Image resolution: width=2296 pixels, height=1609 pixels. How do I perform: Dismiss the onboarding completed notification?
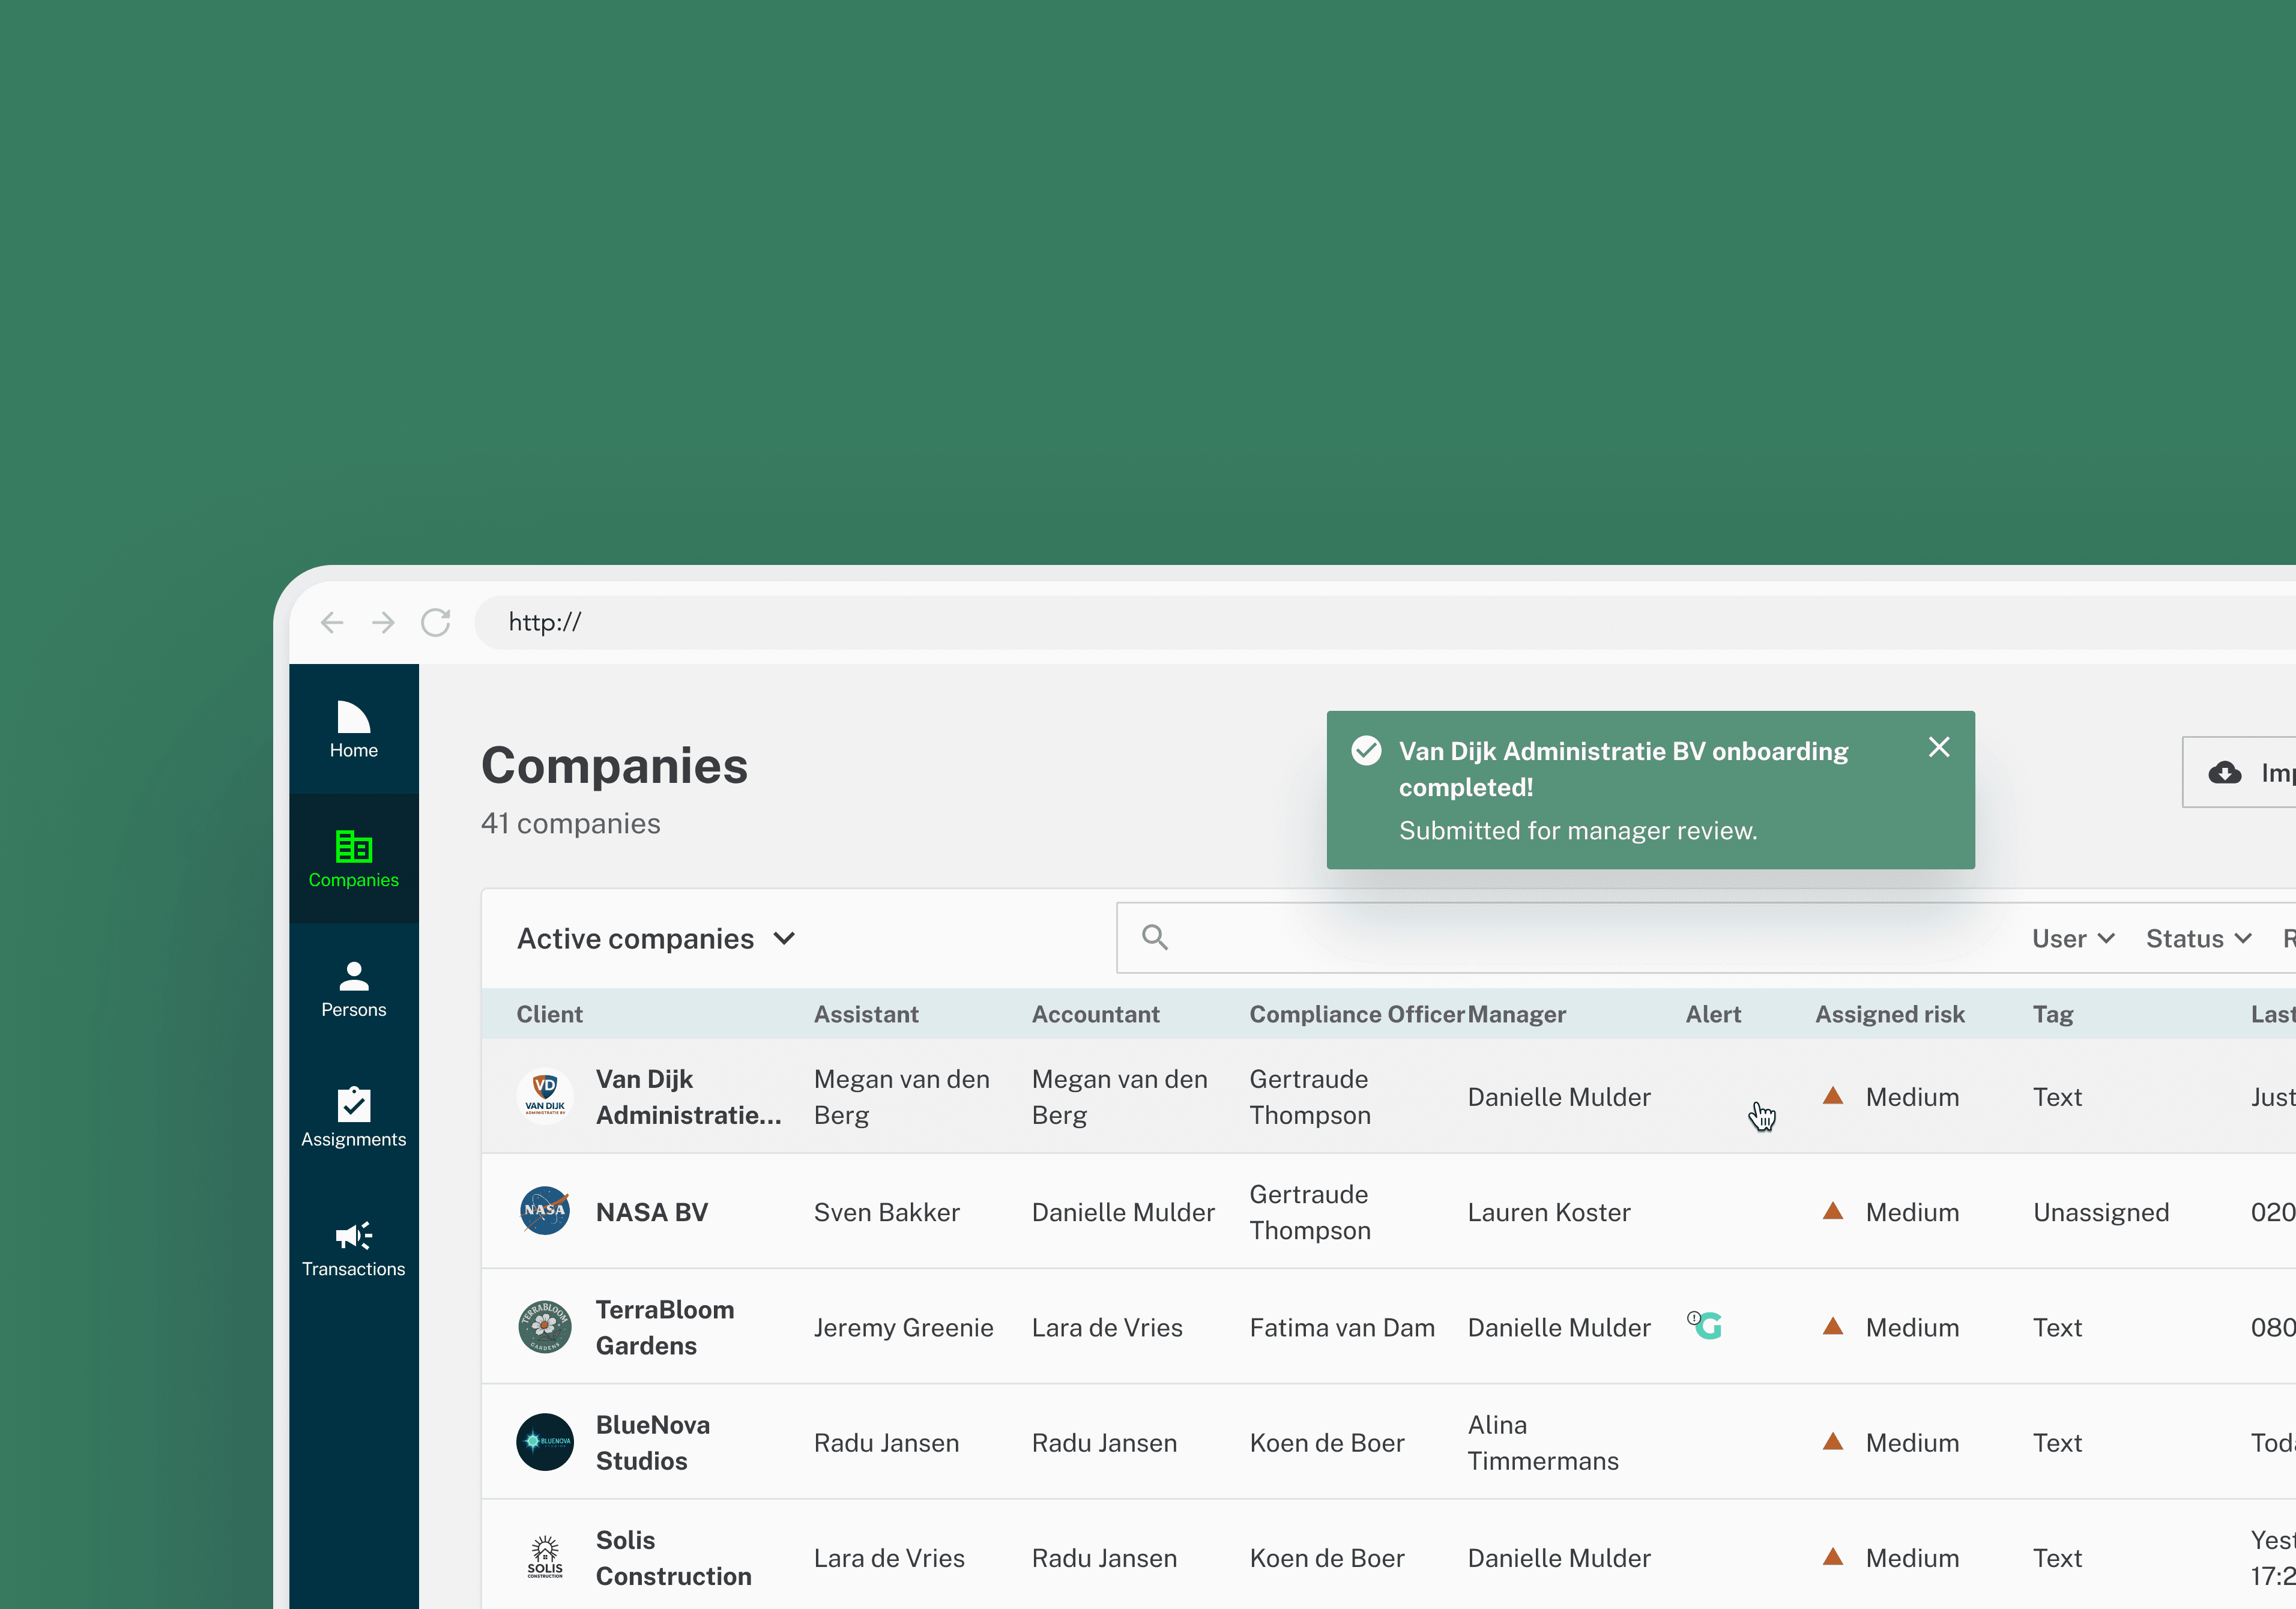coord(1938,748)
